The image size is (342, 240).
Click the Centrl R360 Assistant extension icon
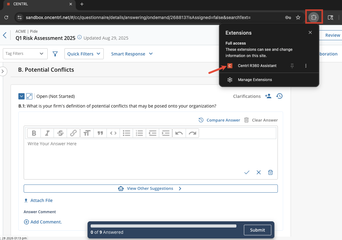pyautogui.click(x=230, y=66)
